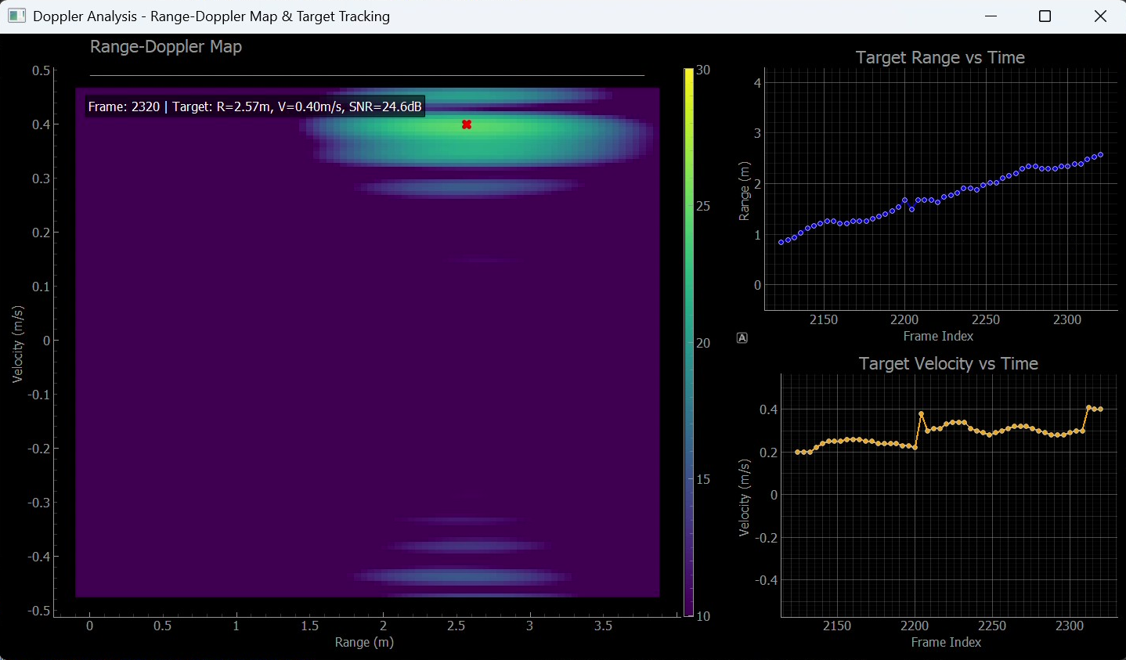Click the app icon in title bar
Image resolution: width=1126 pixels, height=660 pixels.
[x=16, y=16]
